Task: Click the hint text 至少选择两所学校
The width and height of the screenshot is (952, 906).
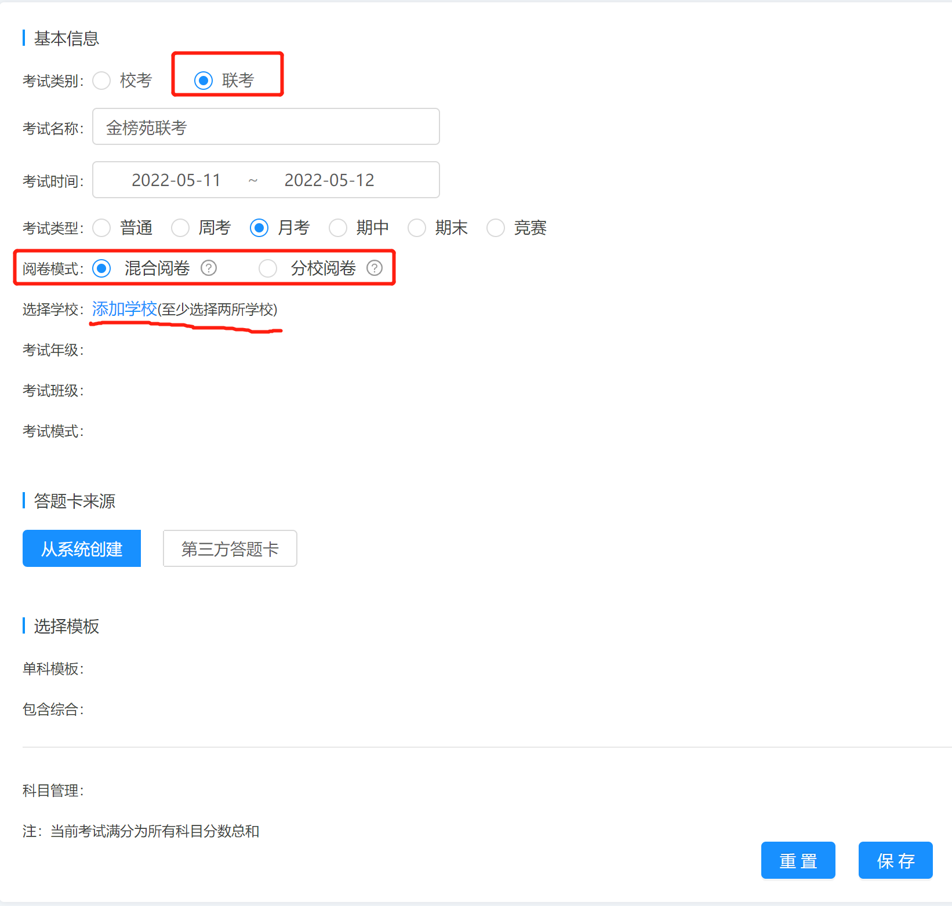Action: coord(217,310)
